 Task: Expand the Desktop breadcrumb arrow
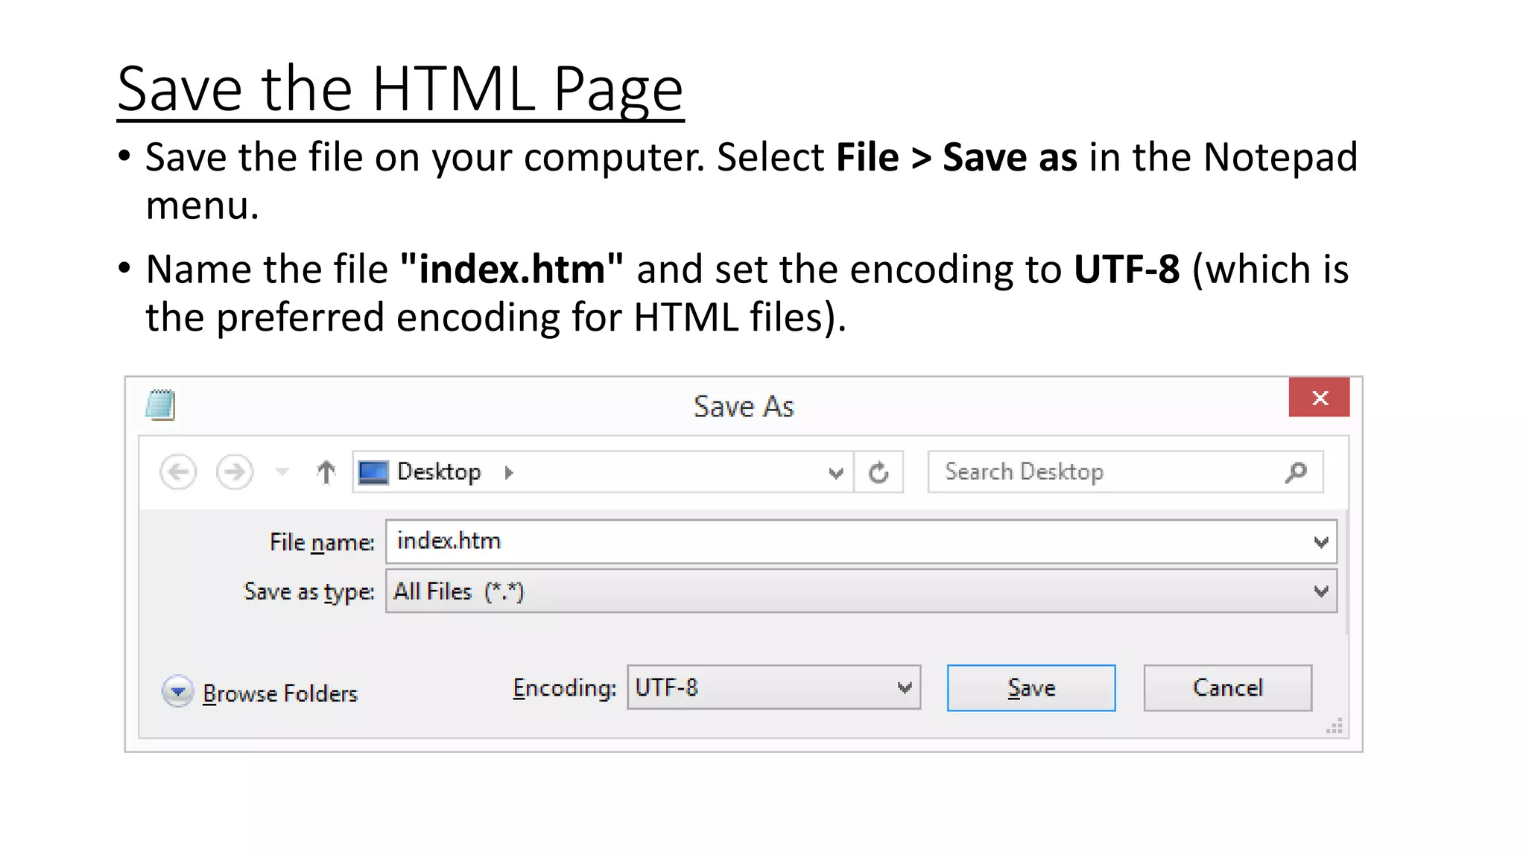(509, 472)
